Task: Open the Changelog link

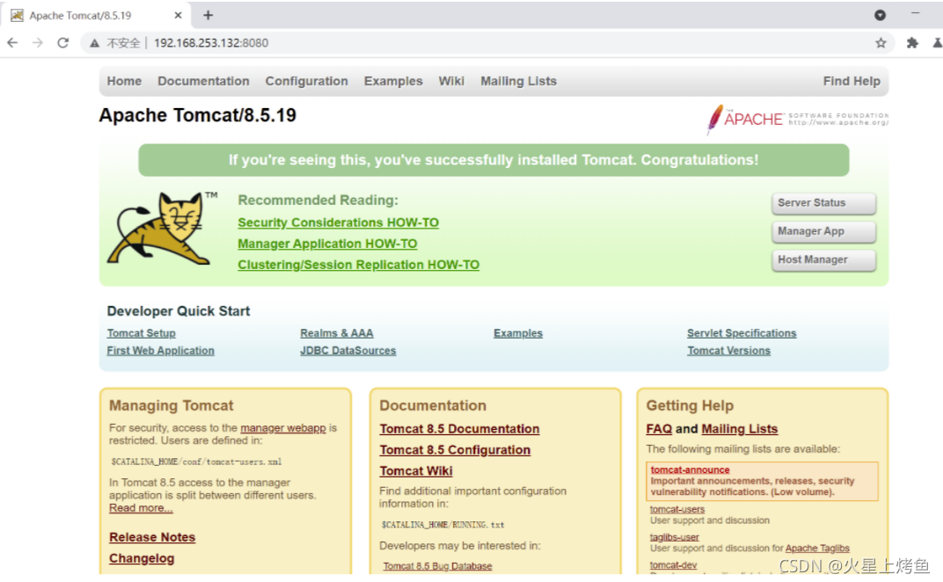Action: coord(142,558)
